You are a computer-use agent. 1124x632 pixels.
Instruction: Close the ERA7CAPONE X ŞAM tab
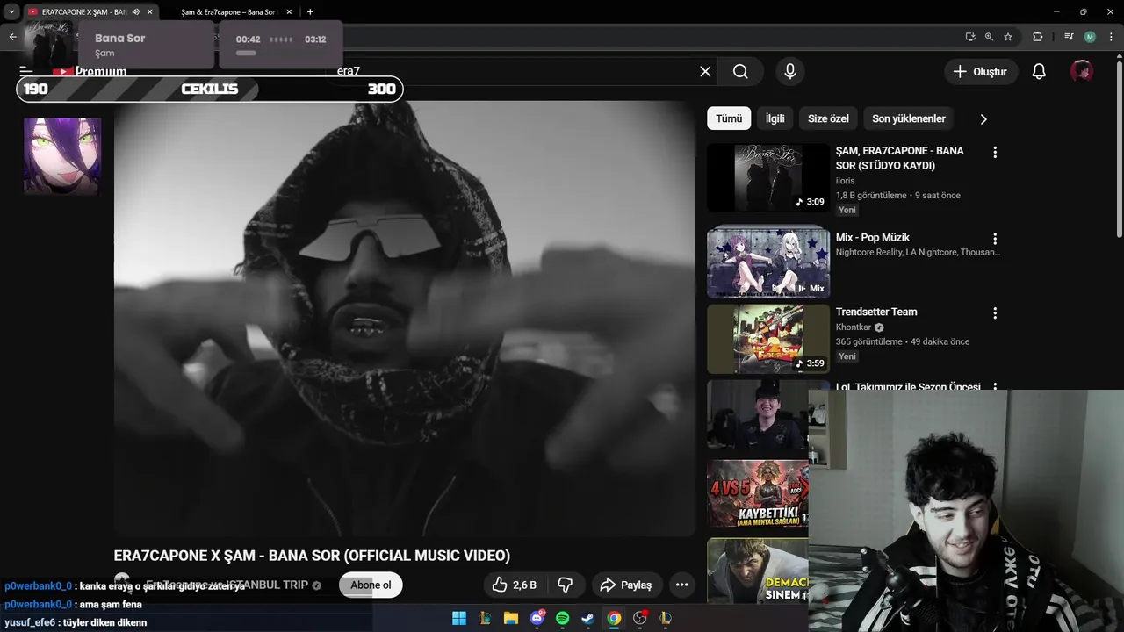point(150,12)
